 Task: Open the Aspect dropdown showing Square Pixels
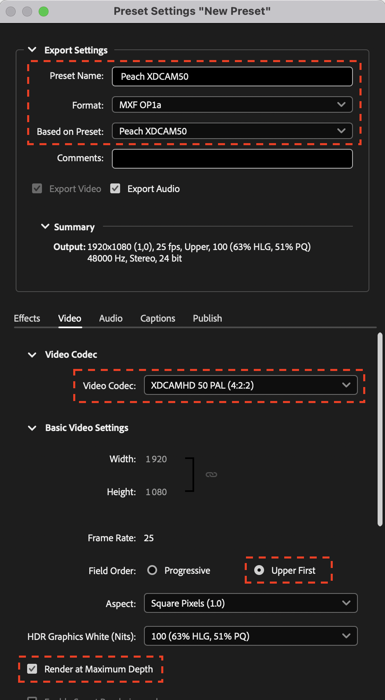tap(251, 603)
